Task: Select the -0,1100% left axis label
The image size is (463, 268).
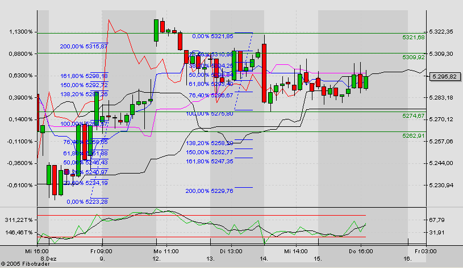Action: (20, 141)
